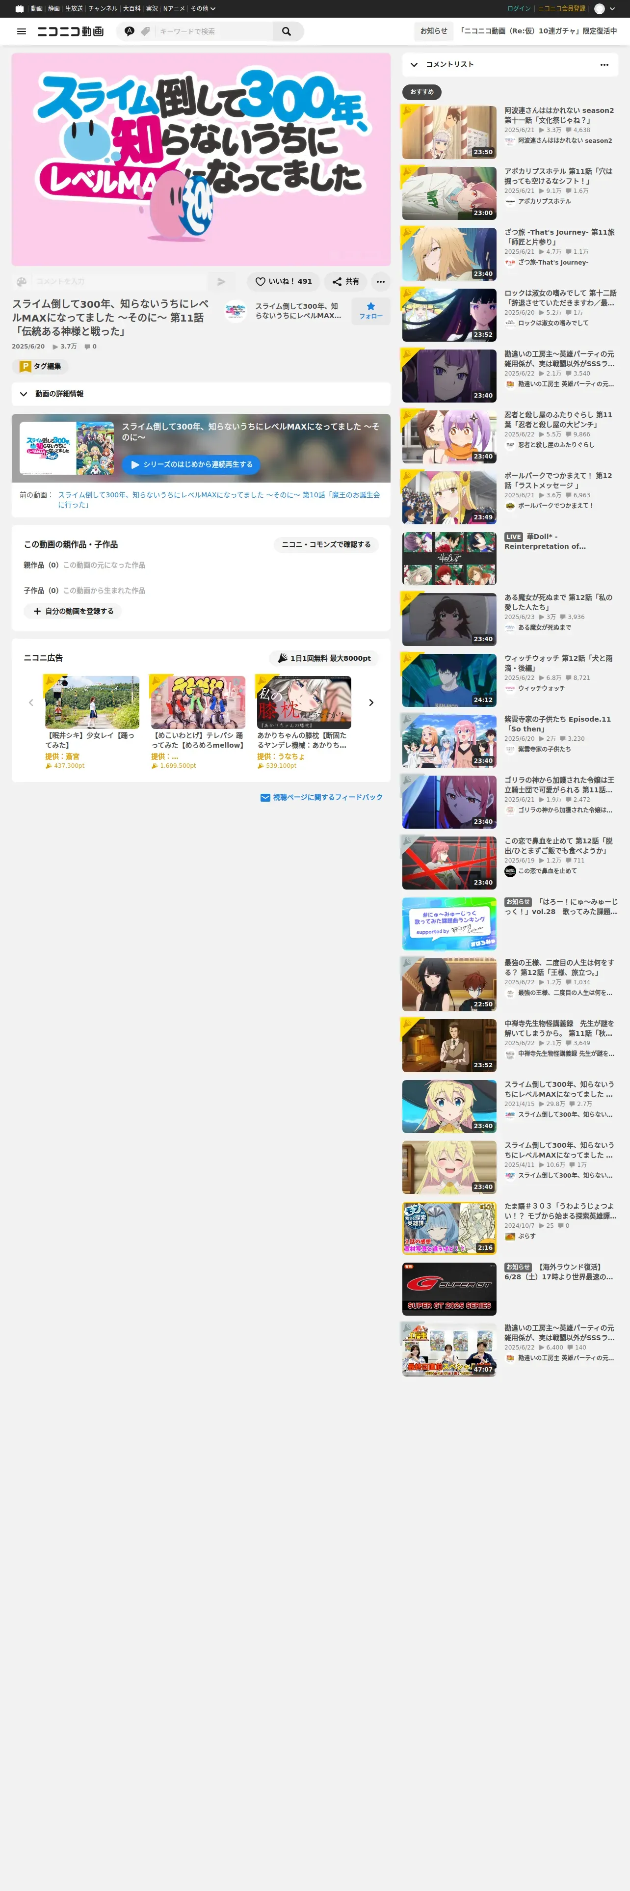The width and height of the screenshot is (630, 1891).
Task: Open the たま語#303 video thumbnail
Action: (x=449, y=1229)
